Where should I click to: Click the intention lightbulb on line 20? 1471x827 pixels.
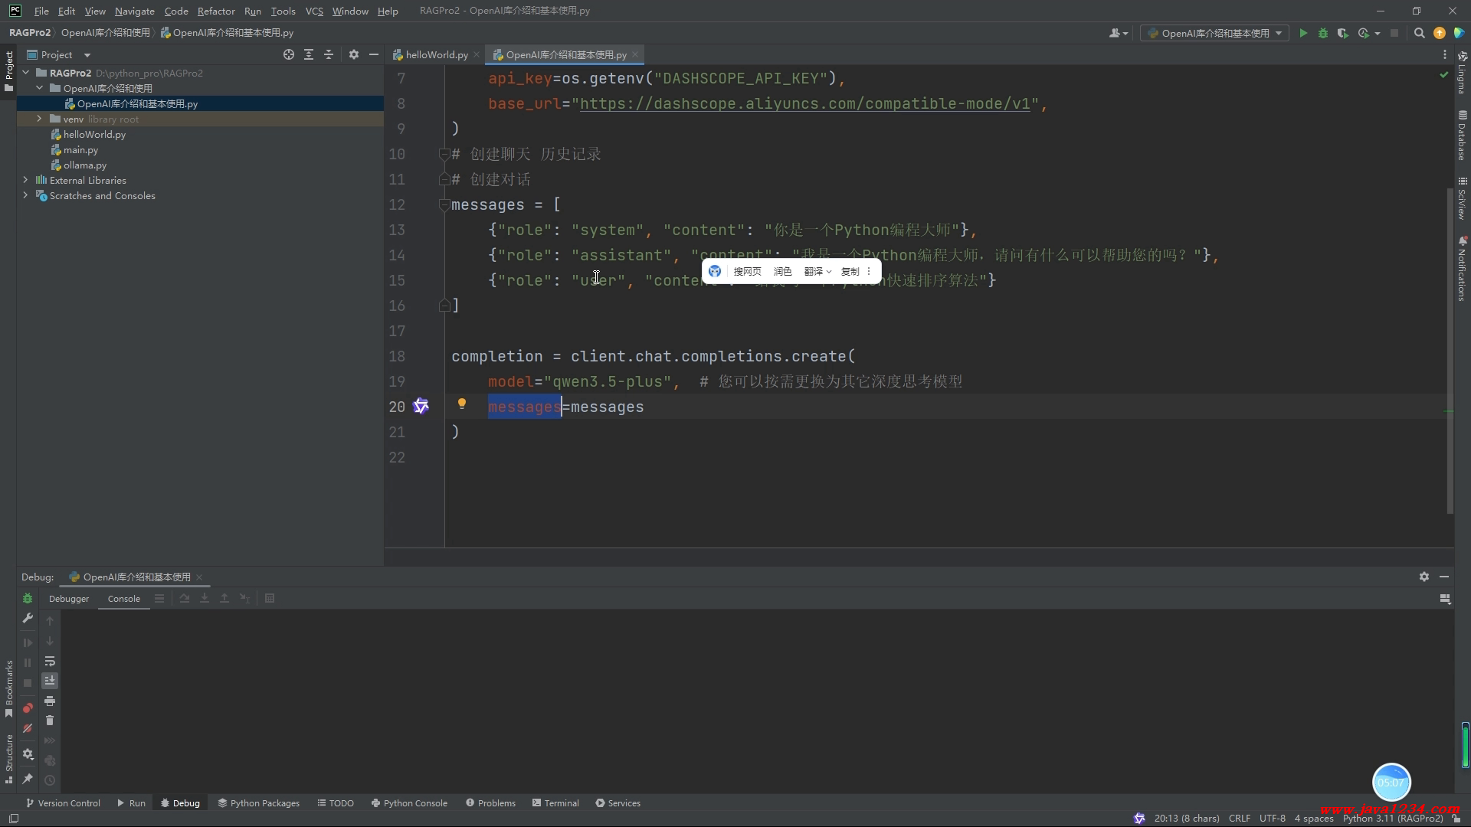point(462,404)
